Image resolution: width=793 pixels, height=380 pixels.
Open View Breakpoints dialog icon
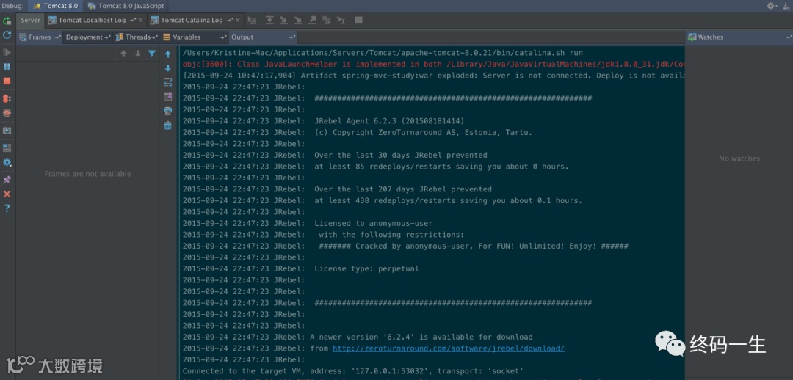click(7, 98)
